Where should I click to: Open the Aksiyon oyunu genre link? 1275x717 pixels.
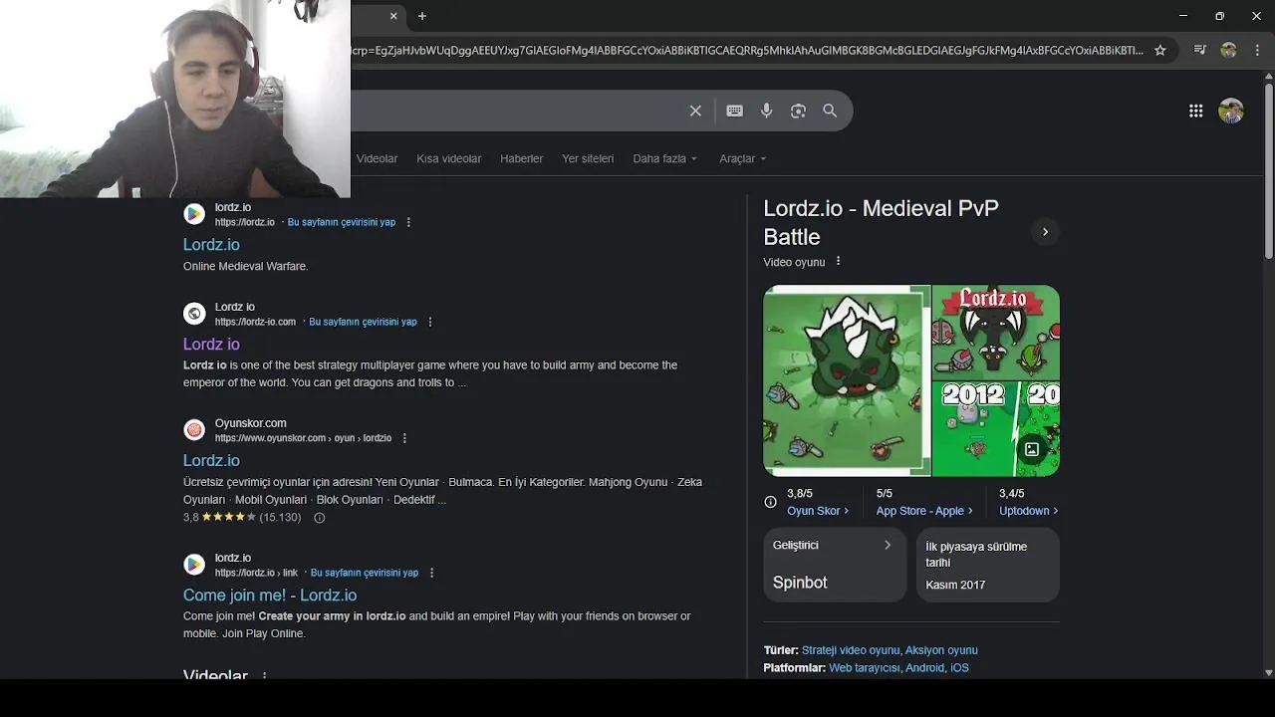[941, 650]
